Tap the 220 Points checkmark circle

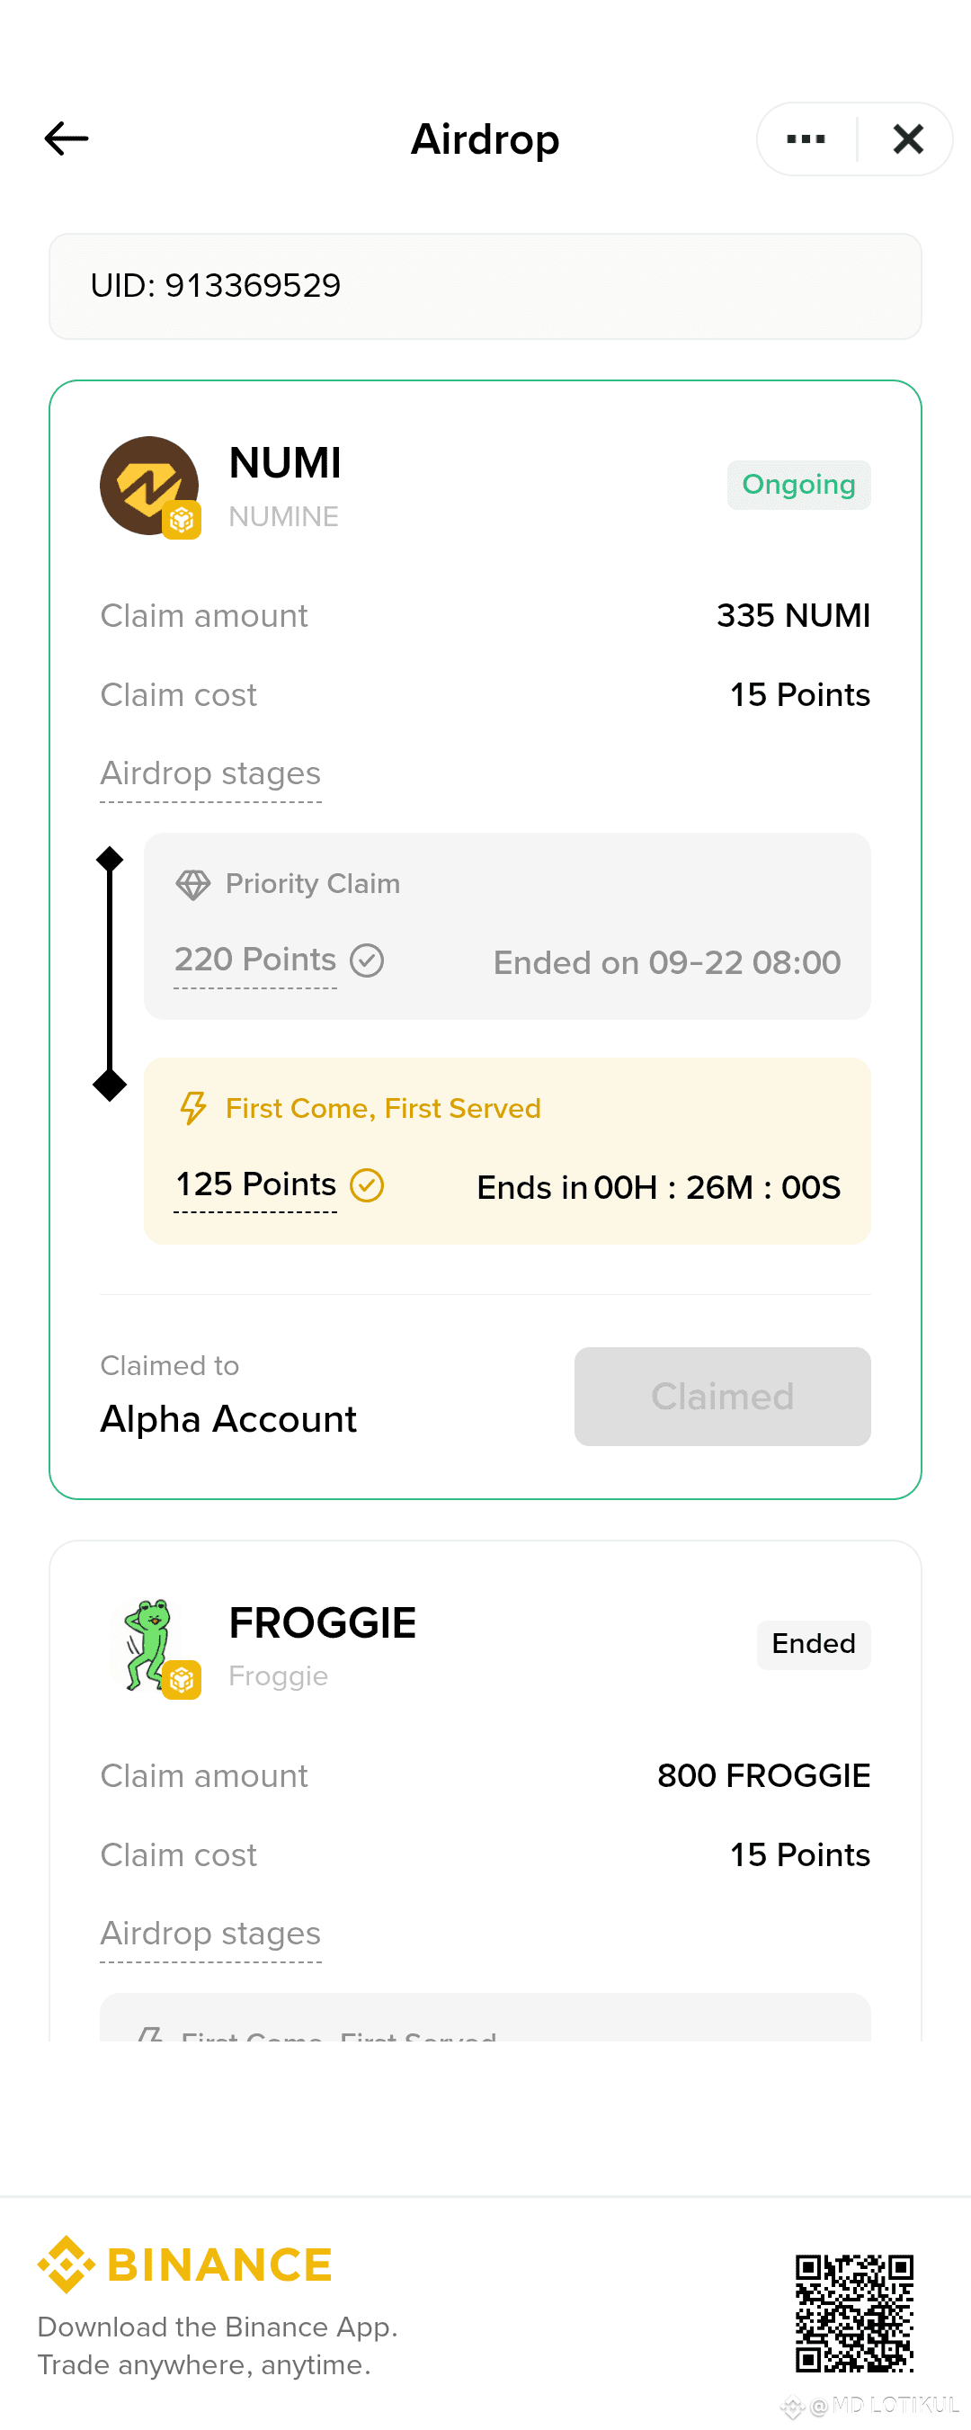[367, 961]
